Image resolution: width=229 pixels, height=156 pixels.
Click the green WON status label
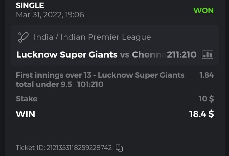coord(203,10)
